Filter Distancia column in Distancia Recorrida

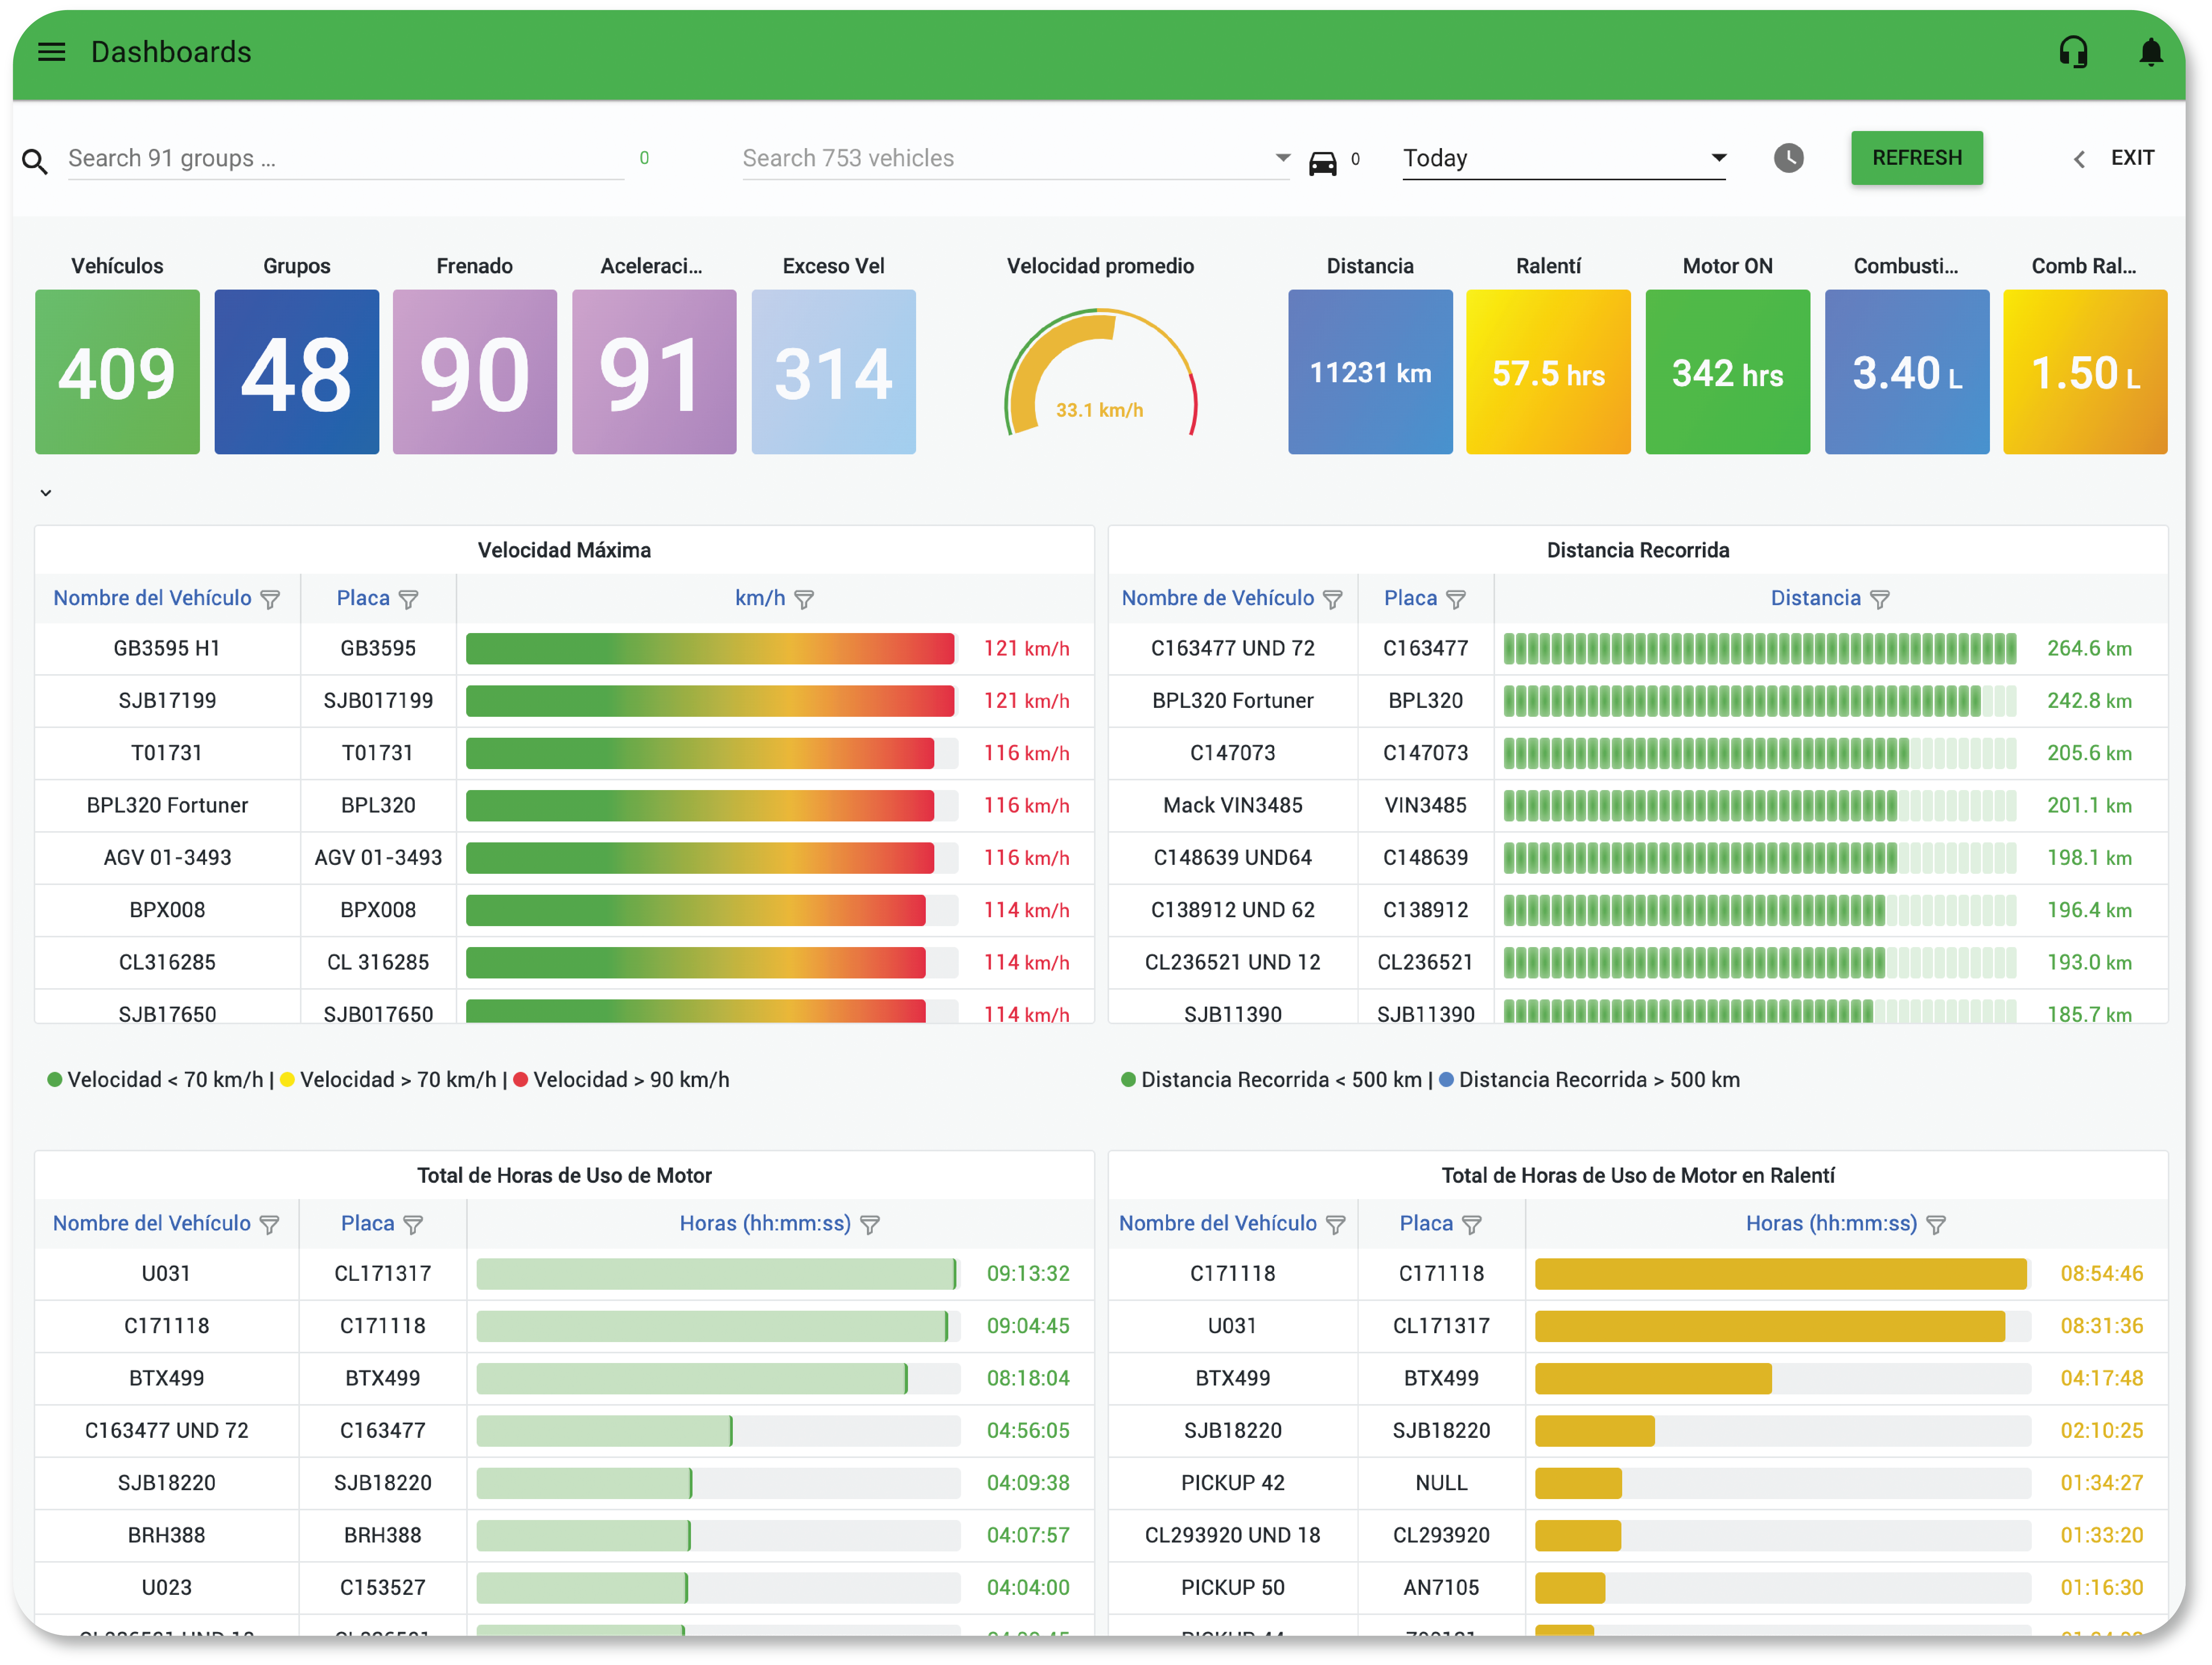[x=1879, y=599]
